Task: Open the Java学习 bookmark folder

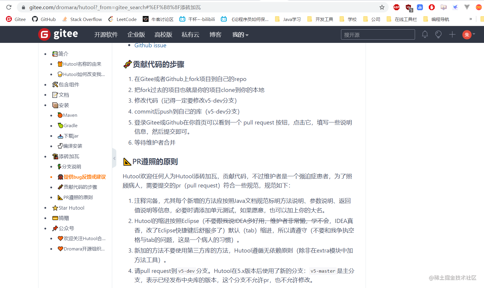Action: 288,19
